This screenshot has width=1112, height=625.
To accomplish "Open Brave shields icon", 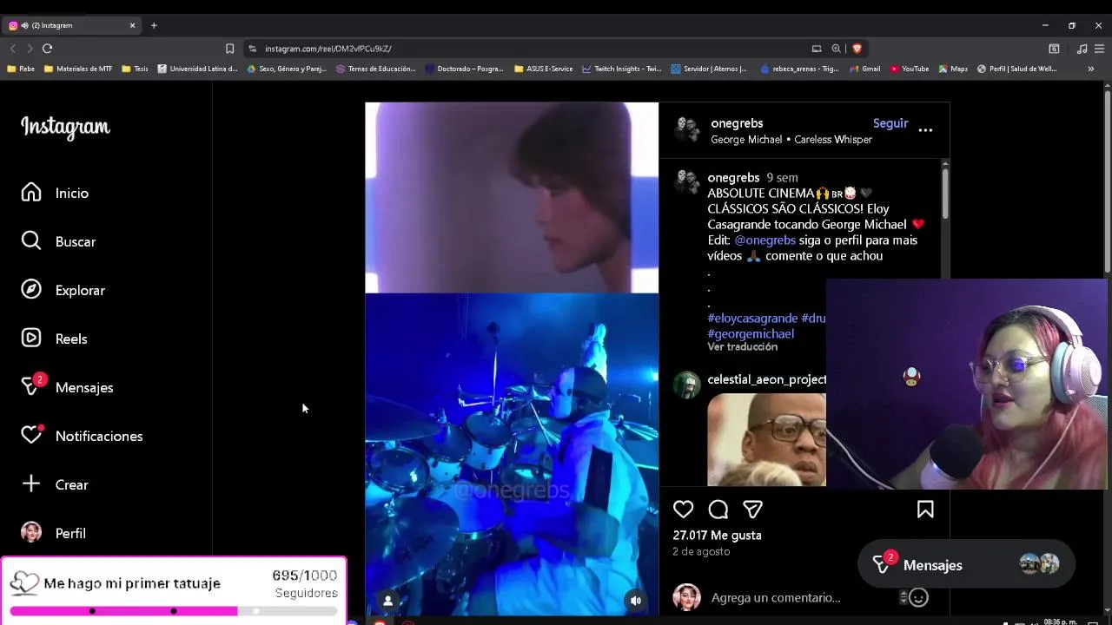I will click(x=857, y=49).
